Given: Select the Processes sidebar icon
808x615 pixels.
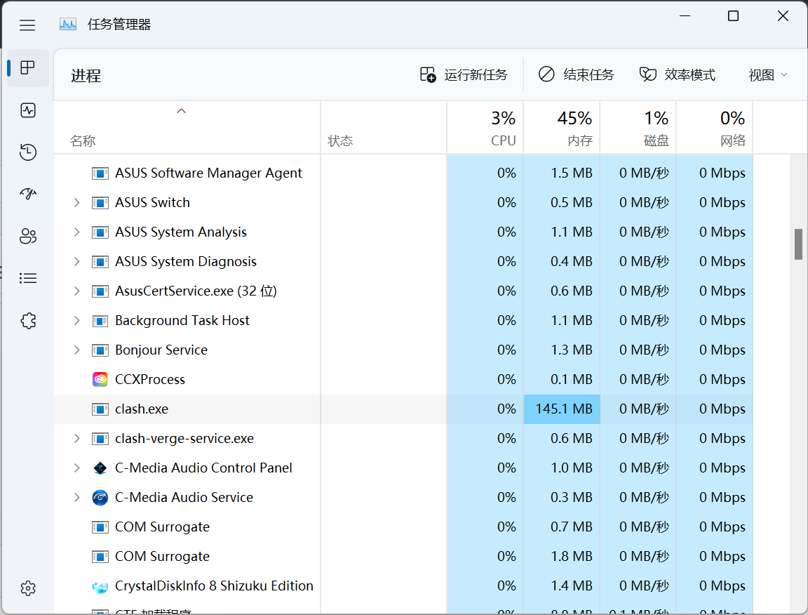Looking at the screenshot, I should click(28, 67).
